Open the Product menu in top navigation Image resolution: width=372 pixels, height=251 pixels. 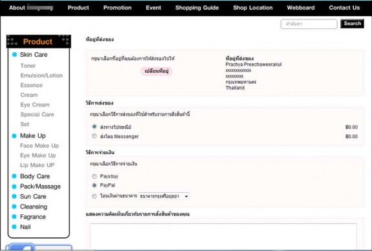click(x=78, y=8)
